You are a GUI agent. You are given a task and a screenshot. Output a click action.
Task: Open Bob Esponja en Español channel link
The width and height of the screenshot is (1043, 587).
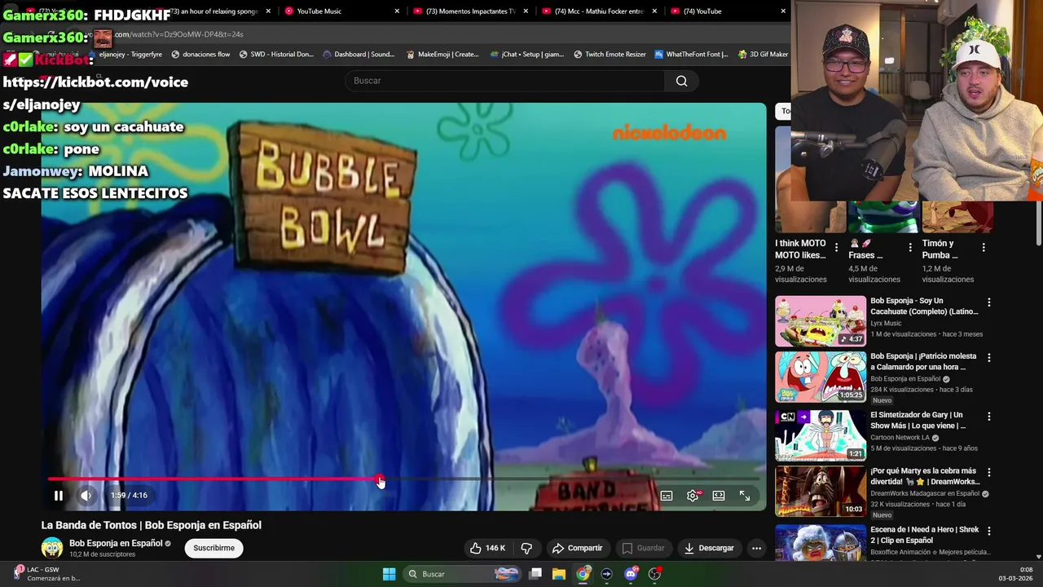116,543
